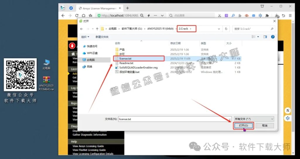The width and height of the screenshot is (300, 159).
Task: Open the recent locations dropdown in dialog
Action: coord(93,29)
